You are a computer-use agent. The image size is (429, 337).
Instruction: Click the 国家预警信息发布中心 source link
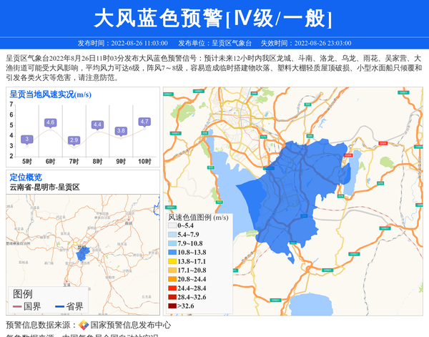[x=130, y=325]
